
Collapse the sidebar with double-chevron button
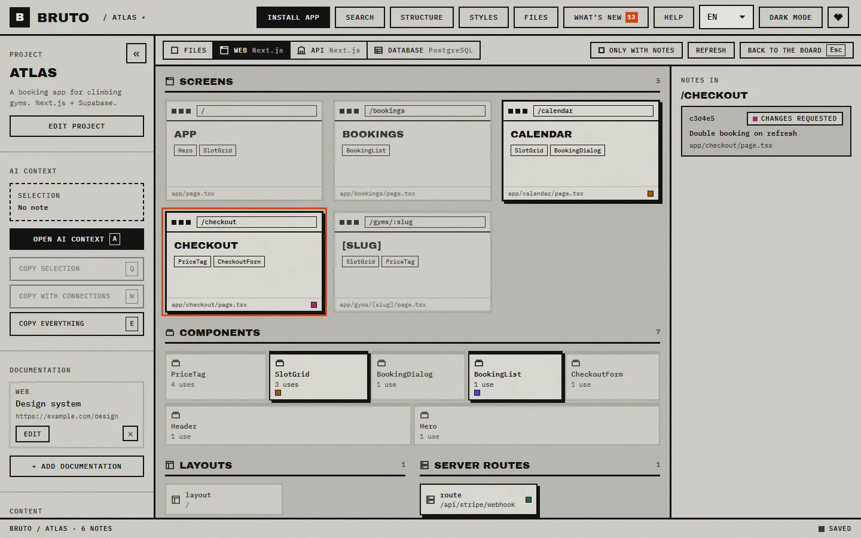(x=136, y=53)
